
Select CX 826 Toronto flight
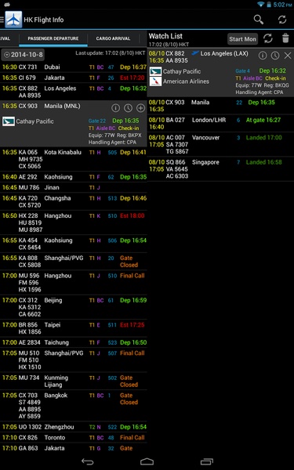point(74,438)
